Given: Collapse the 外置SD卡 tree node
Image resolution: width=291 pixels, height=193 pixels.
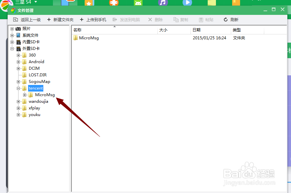Looking at the screenshot, I should click(x=12, y=49).
